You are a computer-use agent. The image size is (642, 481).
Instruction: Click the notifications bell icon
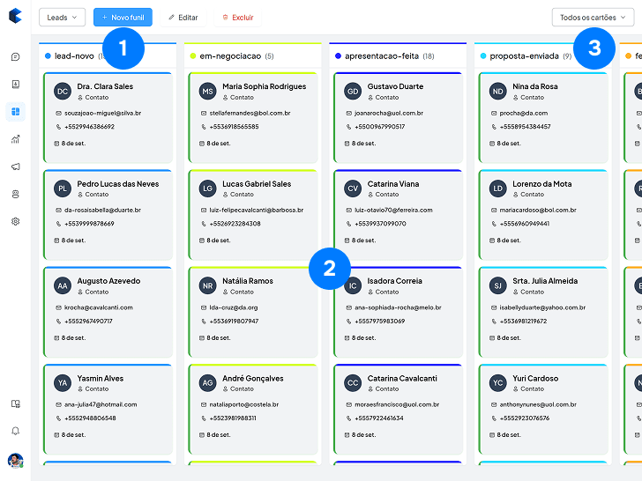[15, 431]
